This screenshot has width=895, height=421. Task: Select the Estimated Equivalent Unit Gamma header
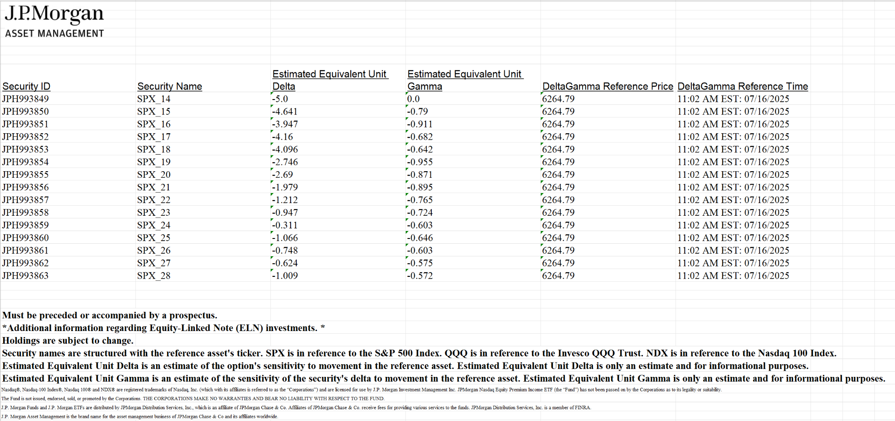(x=465, y=80)
